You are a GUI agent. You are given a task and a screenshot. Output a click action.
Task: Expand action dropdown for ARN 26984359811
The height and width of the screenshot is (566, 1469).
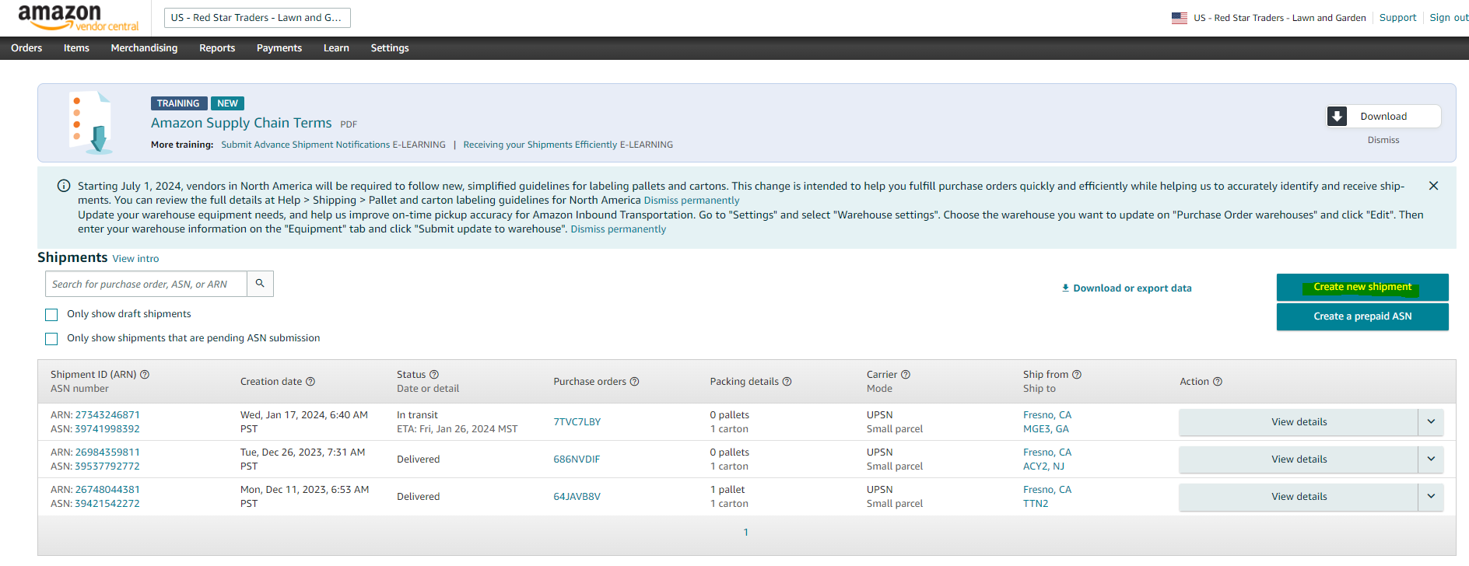(1431, 459)
